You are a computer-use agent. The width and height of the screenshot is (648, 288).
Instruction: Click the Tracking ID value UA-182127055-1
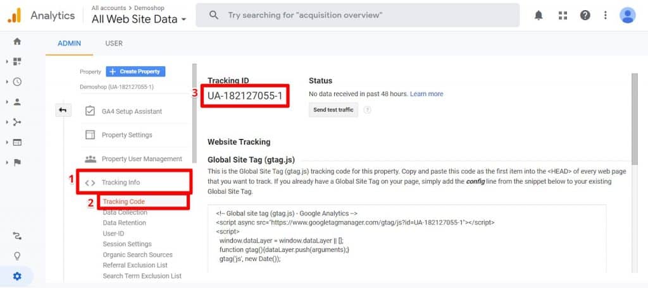245,96
